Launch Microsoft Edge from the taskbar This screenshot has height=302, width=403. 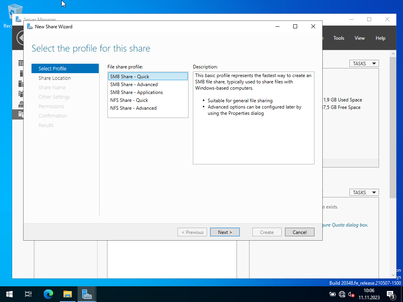tap(48, 294)
